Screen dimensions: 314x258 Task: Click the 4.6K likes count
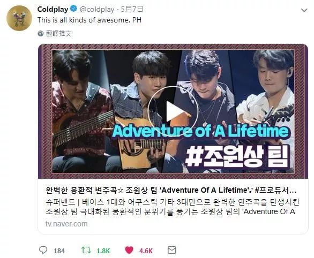(146, 251)
